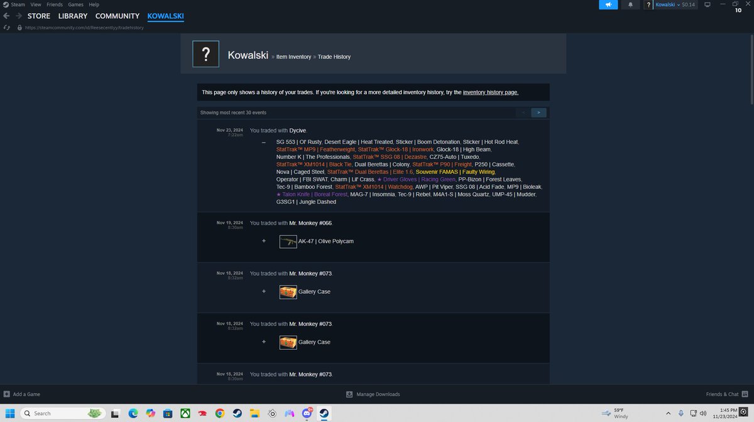Go to the next page of trades
This screenshot has width=754, height=422.
click(538, 112)
